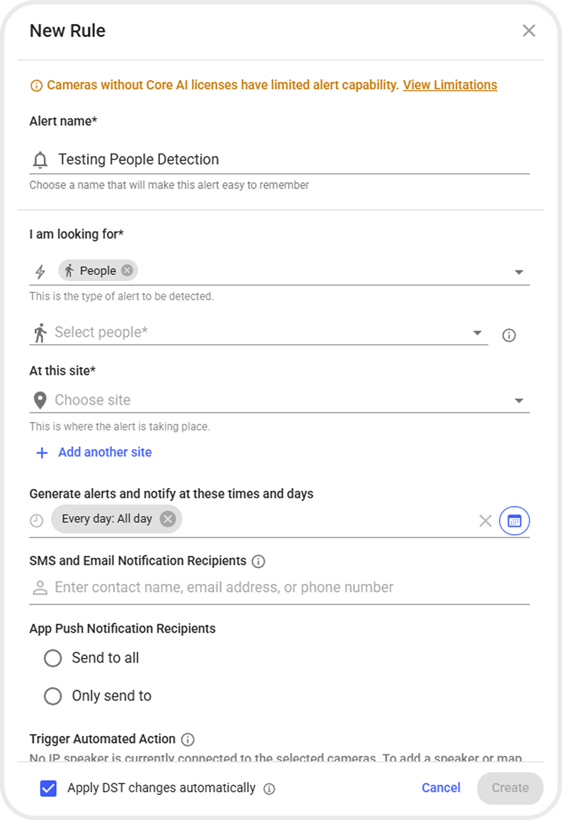562x820 pixels.
Task: Open the calendar schedule picker icon
Action: click(514, 521)
